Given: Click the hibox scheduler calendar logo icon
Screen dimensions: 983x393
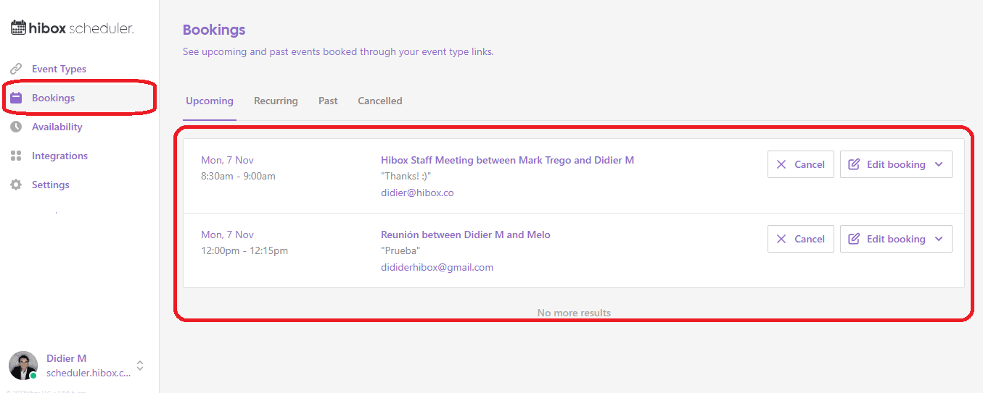Looking at the screenshot, I should click(x=18, y=28).
